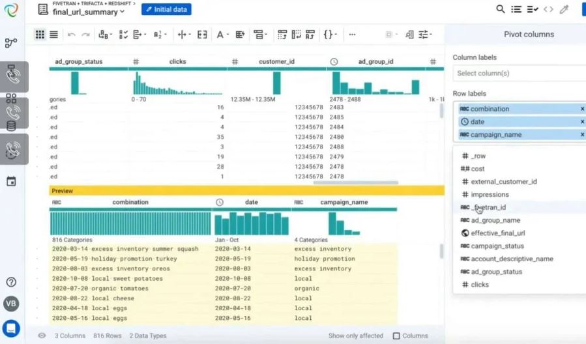Select external_customer_id from the column list

point(520,182)
